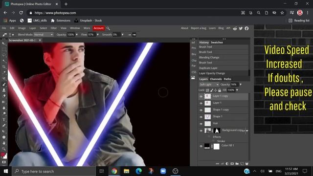Select the Rectangle Select tool
The height and width of the screenshot is (176, 313).
(4, 49)
